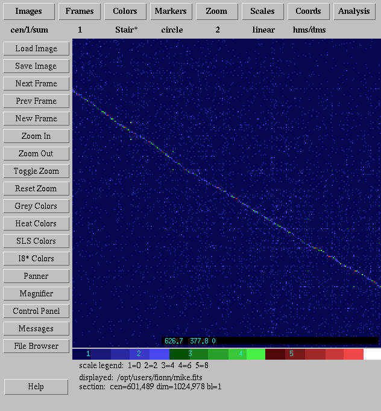The image size is (381, 411).
Task: Click the Toggle Zoom button
Action: pos(36,171)
